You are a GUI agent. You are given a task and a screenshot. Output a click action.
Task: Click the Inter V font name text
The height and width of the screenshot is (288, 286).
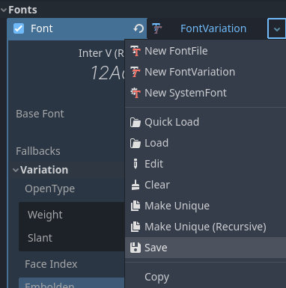click(x=101, y=53)
